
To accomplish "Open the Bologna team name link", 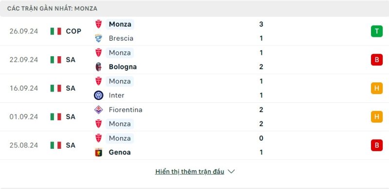I will (x=123, y=67).
